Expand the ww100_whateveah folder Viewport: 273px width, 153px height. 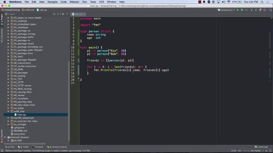pyautogui.click(x=8, y=118)
